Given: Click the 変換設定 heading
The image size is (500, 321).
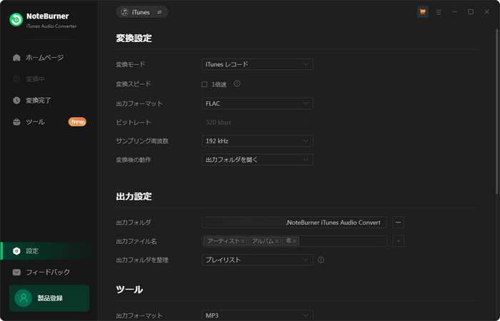Looking at the screenshot, I should 134,39.
